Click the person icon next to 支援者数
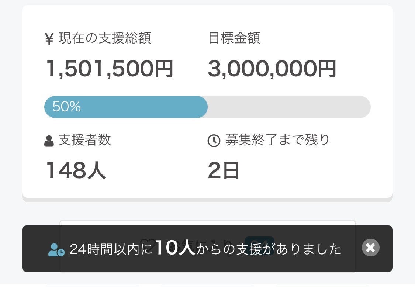 click(49, 141)
